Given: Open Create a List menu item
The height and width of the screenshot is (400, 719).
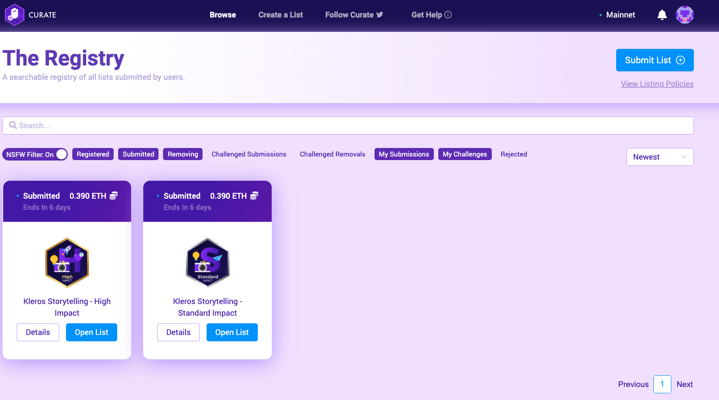Looking at the screenshot, I should coord(281,15).
